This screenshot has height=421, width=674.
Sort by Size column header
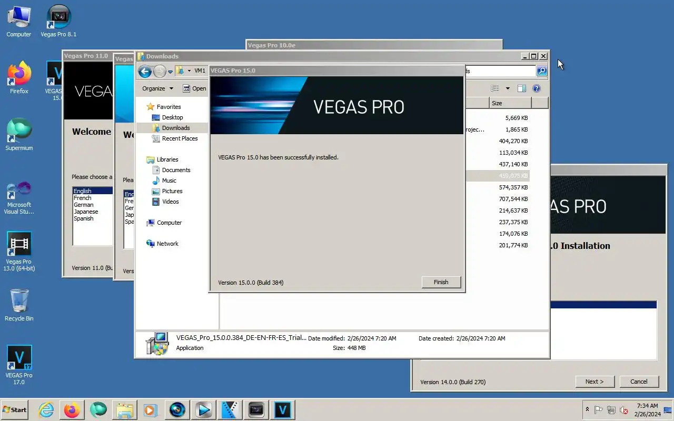(509, 103)
